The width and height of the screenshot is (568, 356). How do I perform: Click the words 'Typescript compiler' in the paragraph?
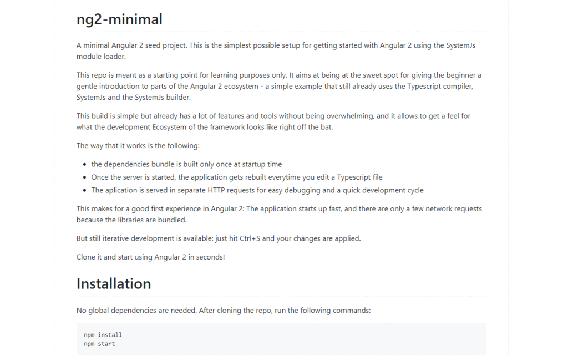[x=441, y=87]
